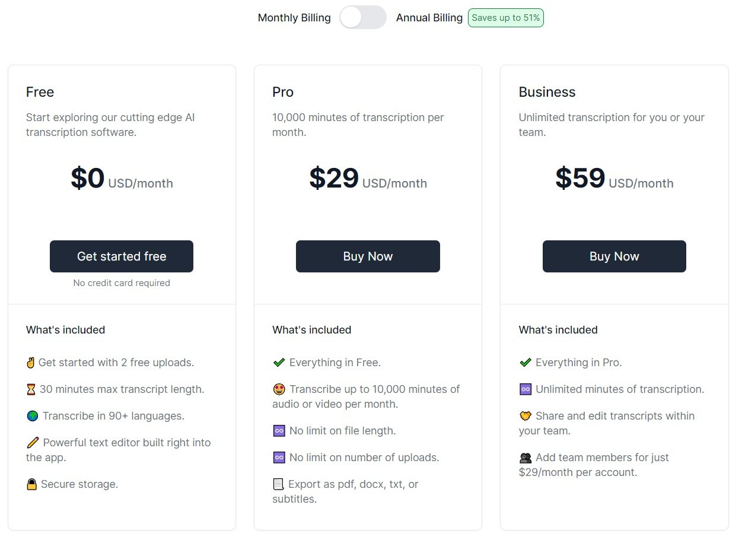Click the checkmark beside Everything in Pro
The width and height of the screenshot is (742, 543).
pos(525,362)
